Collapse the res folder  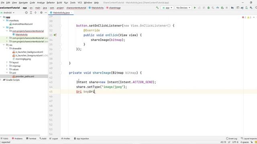4,45
